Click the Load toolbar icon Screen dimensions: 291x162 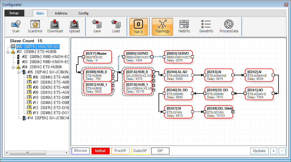116,27
